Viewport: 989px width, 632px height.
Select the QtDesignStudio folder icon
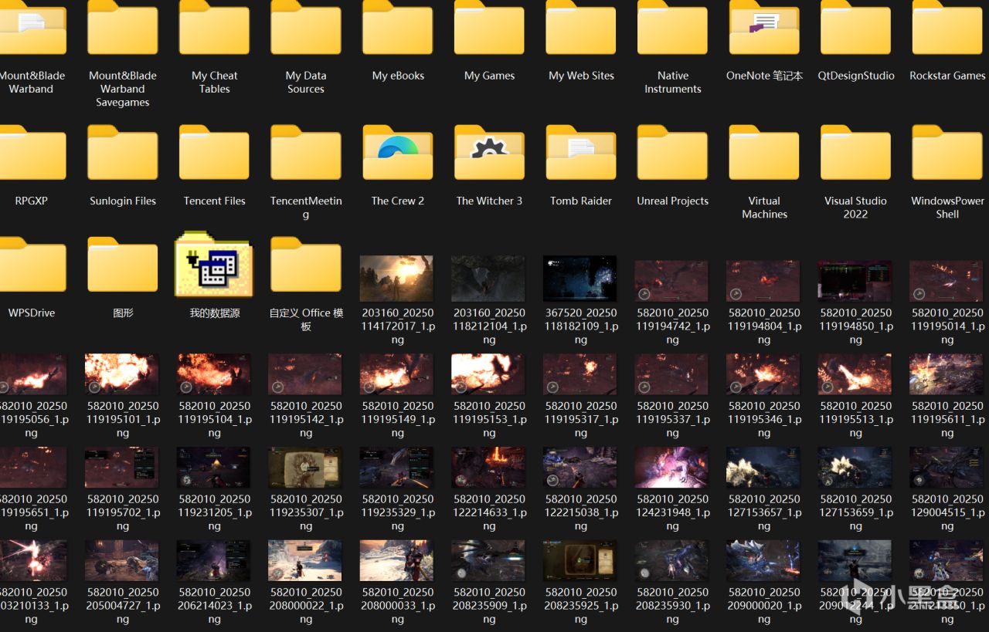(855, 28)
